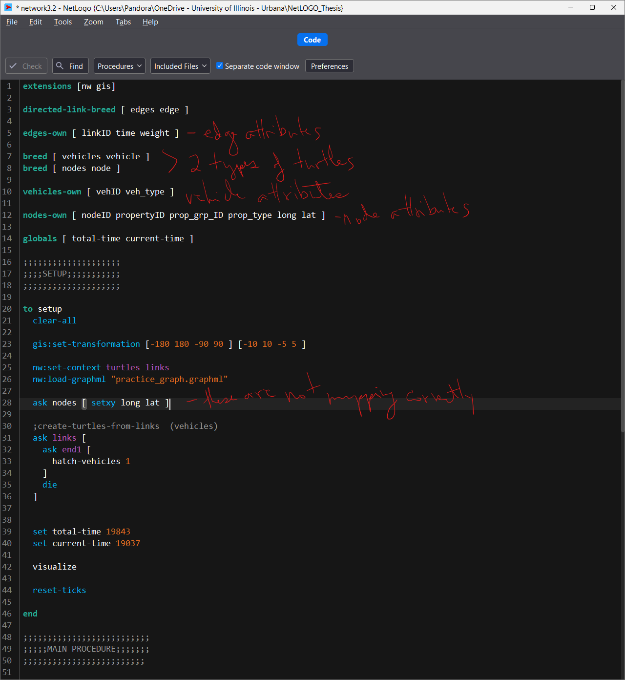Image resolution: width=625 pixels, height=680 pixels.
Task: Open the Zoom menu
Action: click(x=93, y=22)
